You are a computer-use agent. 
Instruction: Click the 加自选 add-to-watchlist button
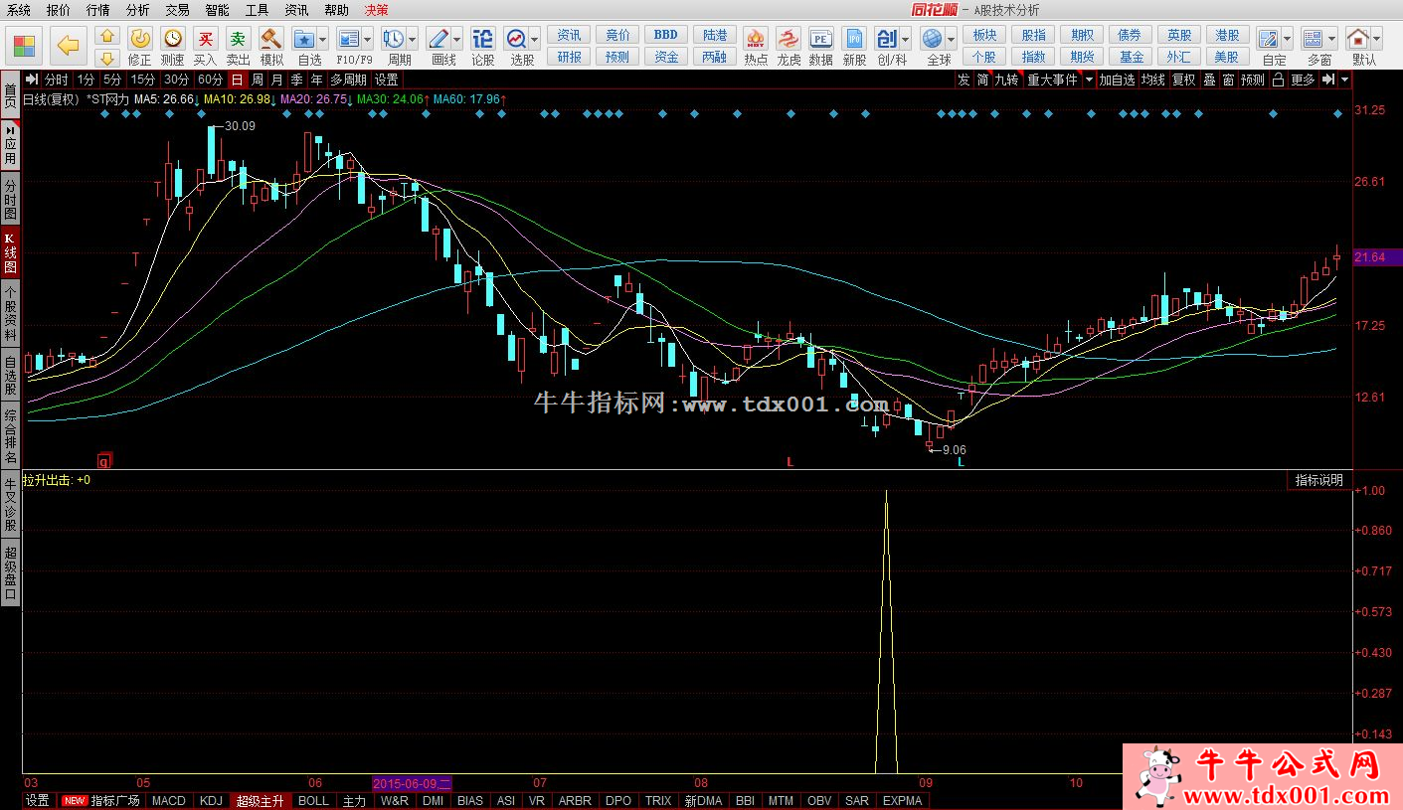click(1117, 80)
